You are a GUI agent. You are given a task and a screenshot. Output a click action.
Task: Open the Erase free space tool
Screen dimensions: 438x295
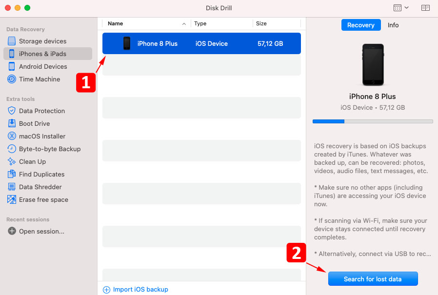point(48,199)
